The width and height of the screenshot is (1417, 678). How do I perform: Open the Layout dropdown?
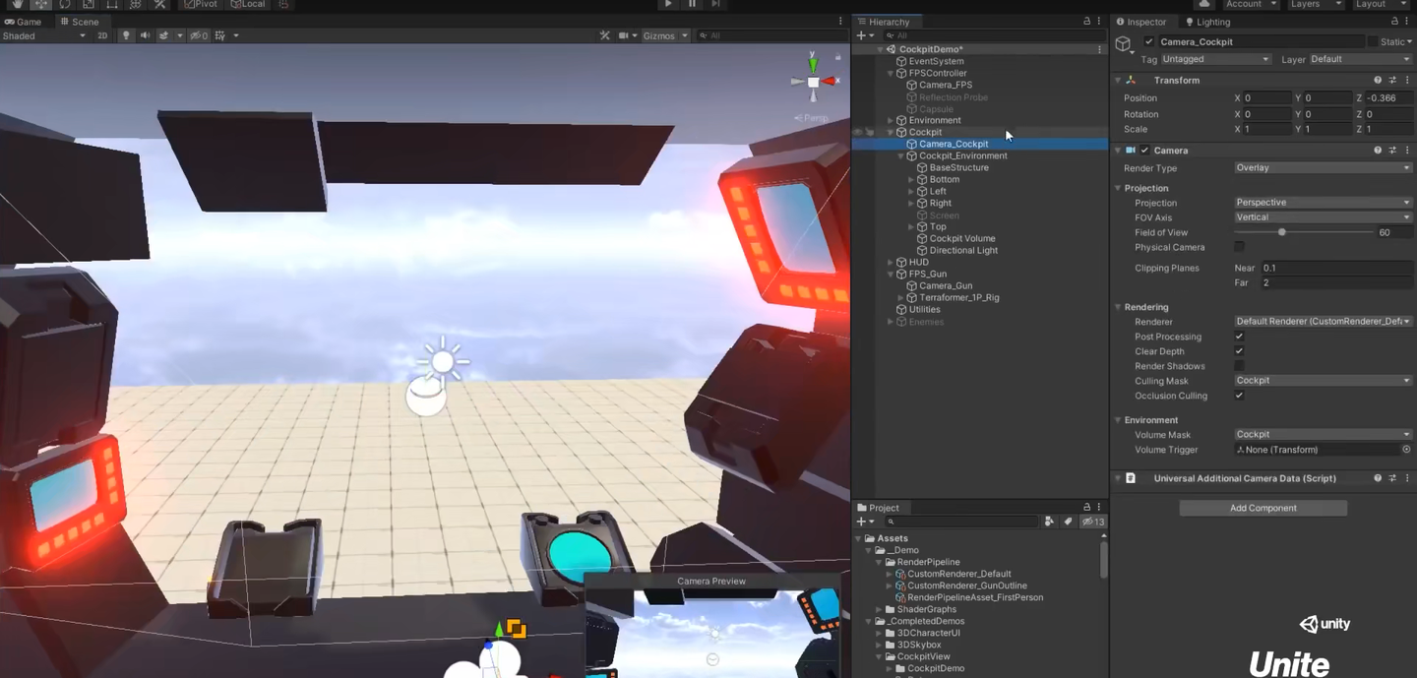1380,4
